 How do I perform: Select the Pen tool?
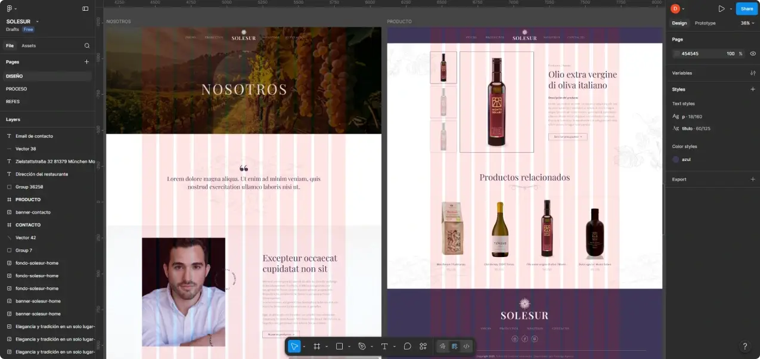tap(362, 346)
